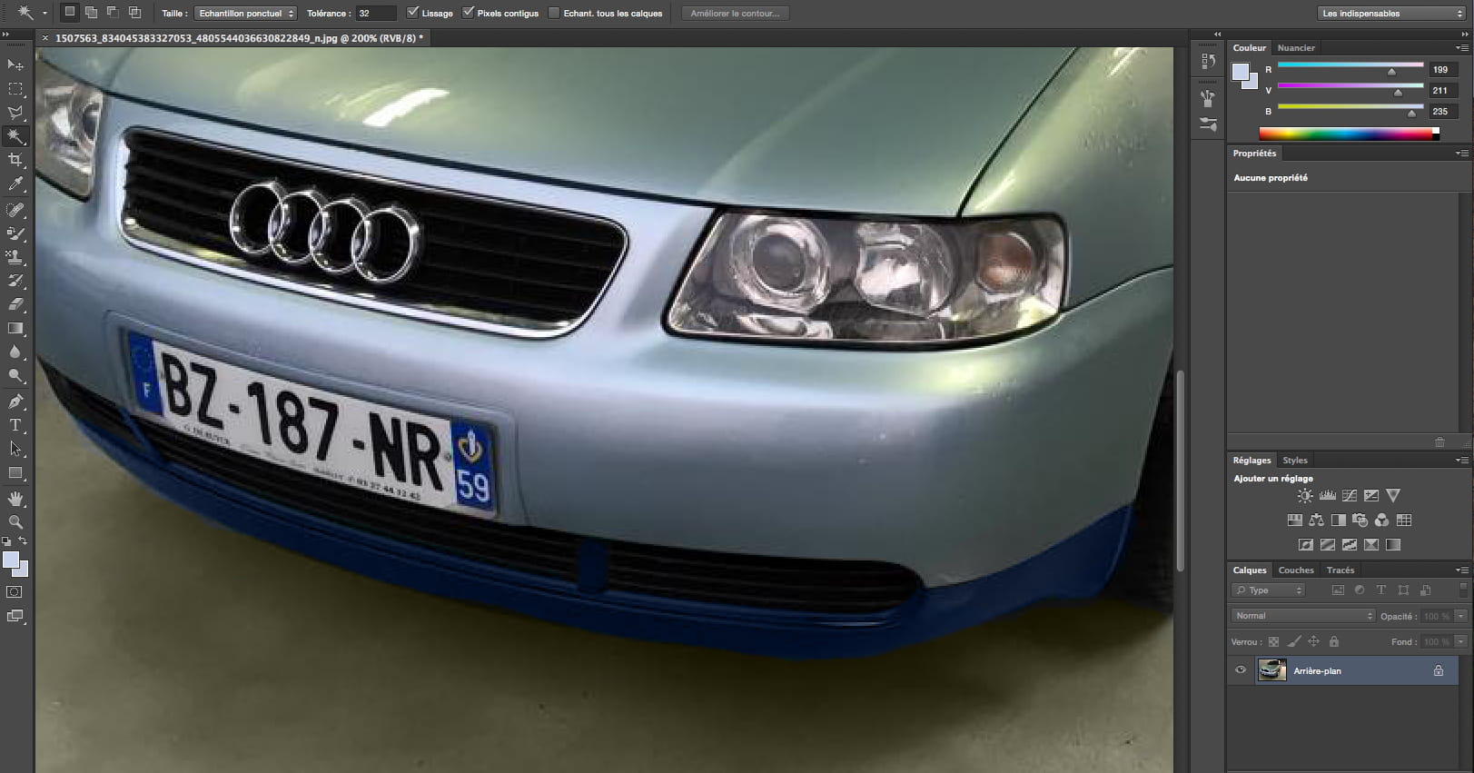Screen dimensions: 1474x773
Task: Select the Réglages tab
Action: pos(1251,461)
